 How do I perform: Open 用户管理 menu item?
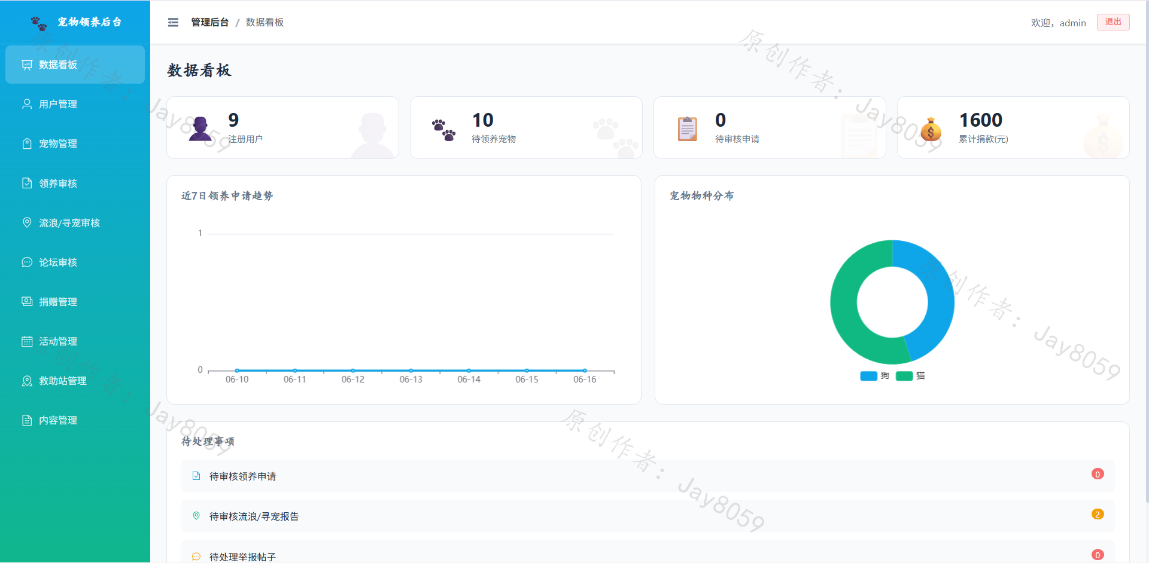(x=75, y=104)
